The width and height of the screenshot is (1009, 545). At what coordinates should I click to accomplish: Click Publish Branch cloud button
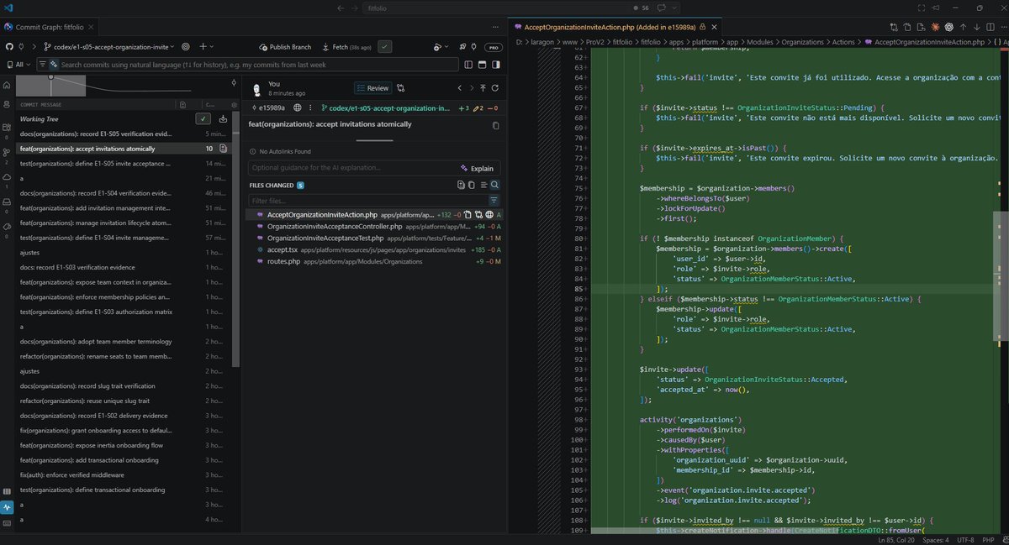tap(284, 47)
